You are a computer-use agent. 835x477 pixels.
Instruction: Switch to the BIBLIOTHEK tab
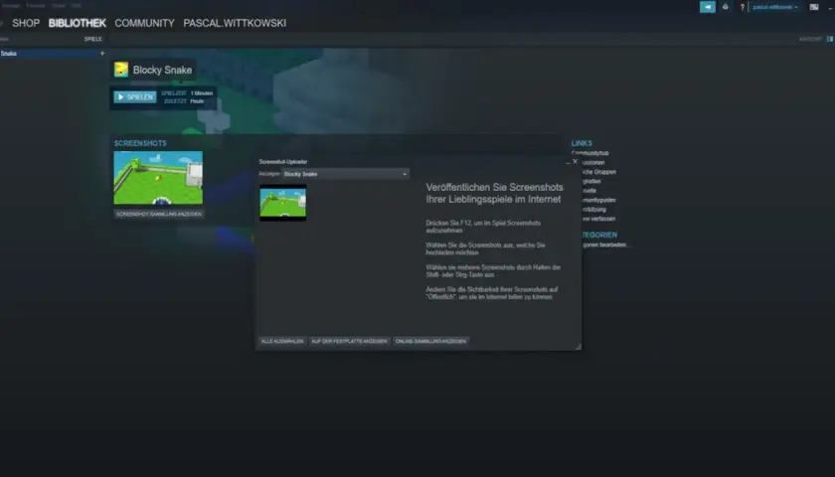pyautogui.click(x=78, y=24)
